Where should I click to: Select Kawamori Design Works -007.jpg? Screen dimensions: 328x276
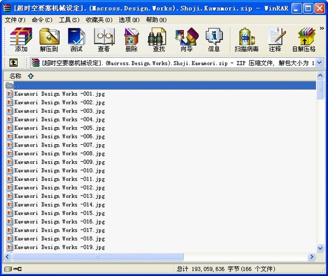point(56,145)
